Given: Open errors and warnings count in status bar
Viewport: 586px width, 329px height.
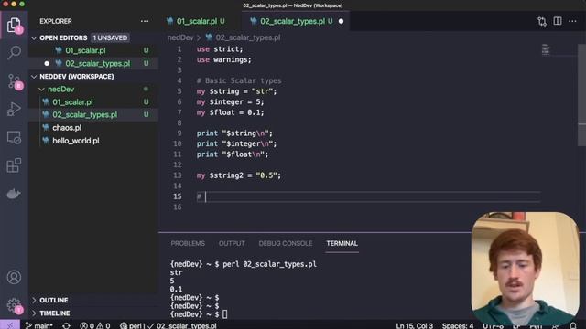Looking at the screenshot, I should [95, 325].
